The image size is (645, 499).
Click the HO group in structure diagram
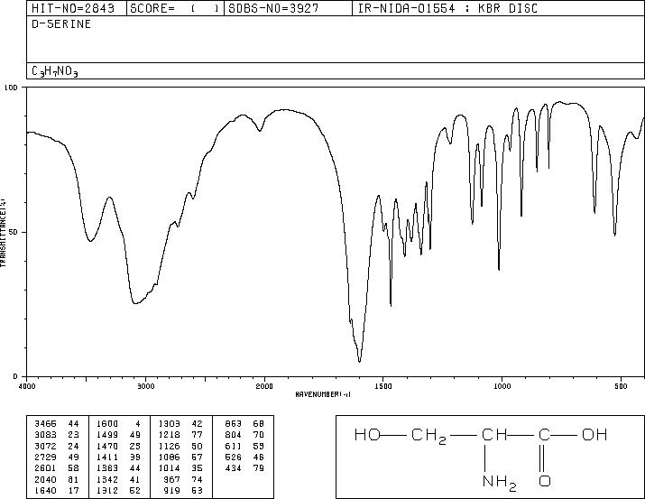(367, 434)
